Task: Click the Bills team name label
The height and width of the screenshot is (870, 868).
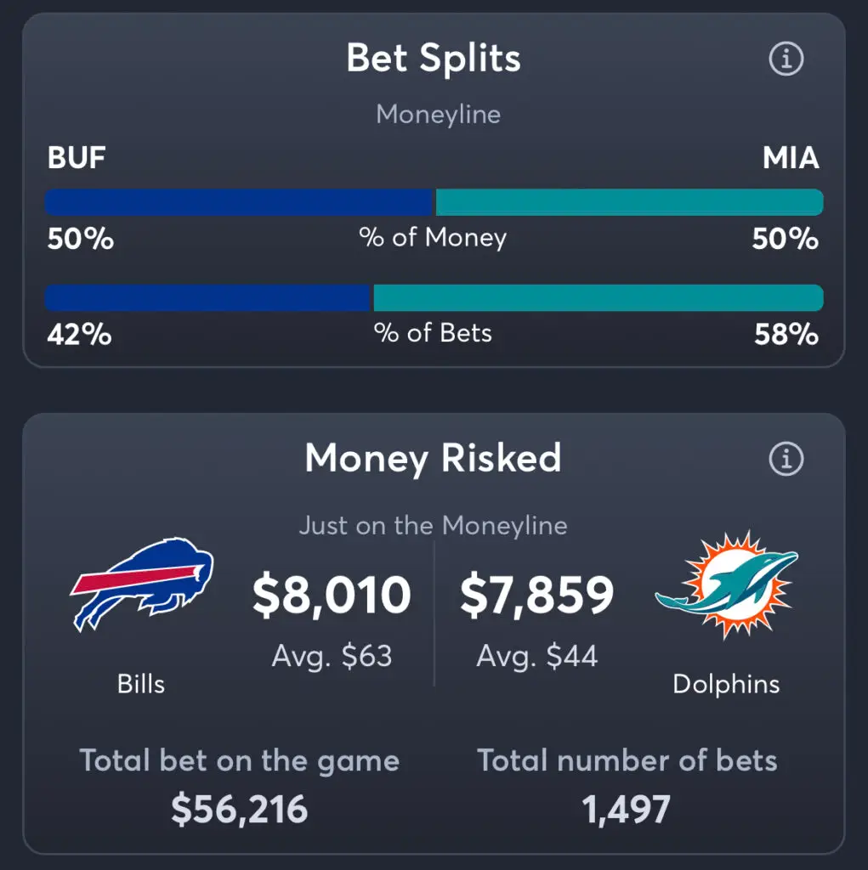Action: click(141, 684)
